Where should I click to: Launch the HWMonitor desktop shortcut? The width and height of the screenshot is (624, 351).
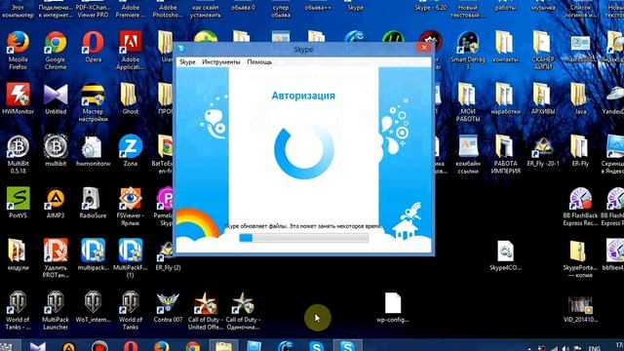tap(18, 99)
